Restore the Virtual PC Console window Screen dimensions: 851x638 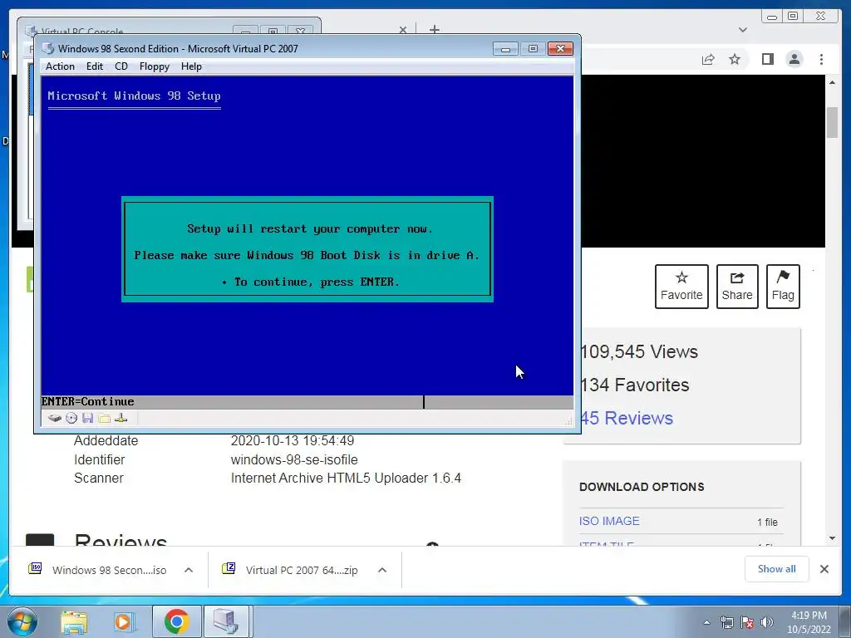click(x=273, y=32)
